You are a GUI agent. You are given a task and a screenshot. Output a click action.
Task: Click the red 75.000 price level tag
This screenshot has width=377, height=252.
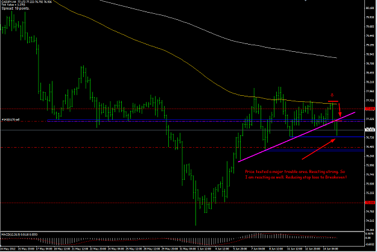370,203
